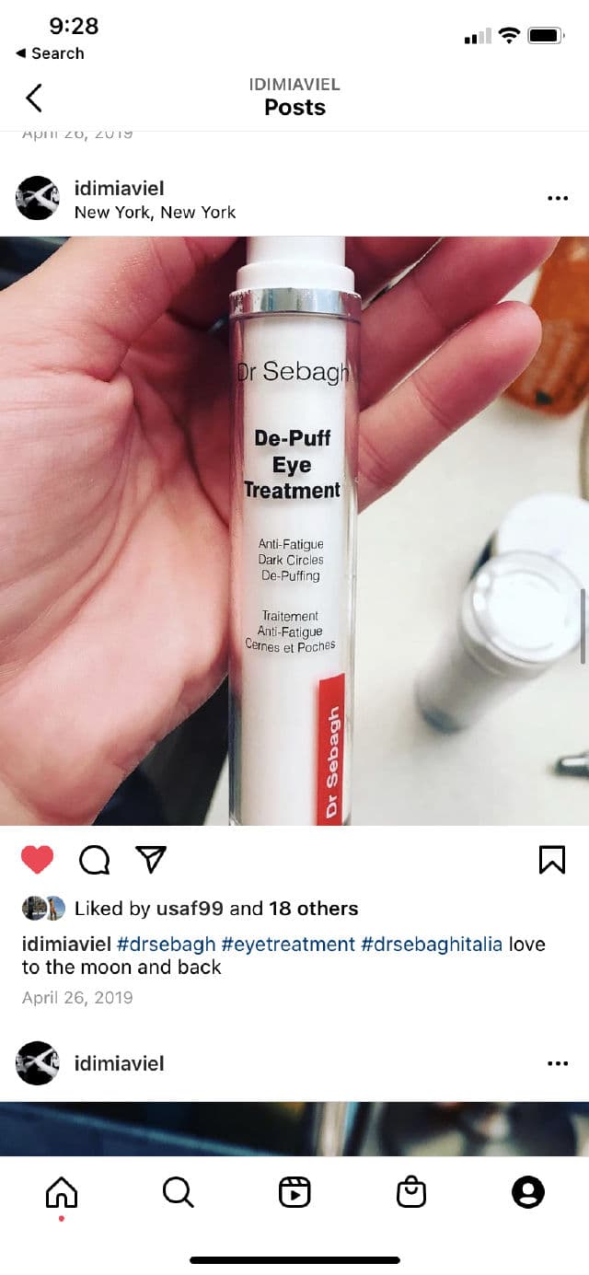Save the post with bookmark icon
The height and width of the screenshot is (1275, 589).
551,860
